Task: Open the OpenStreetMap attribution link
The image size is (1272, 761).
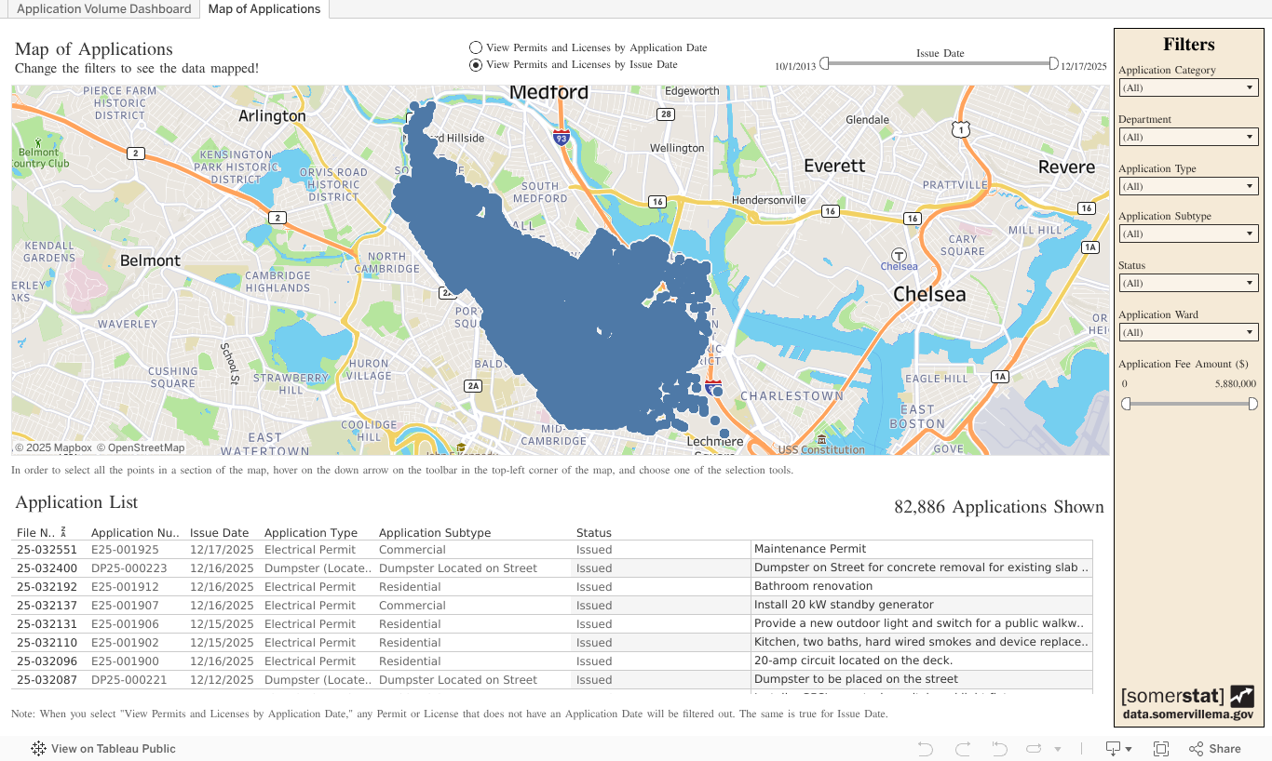Action: tap(141, 447)
